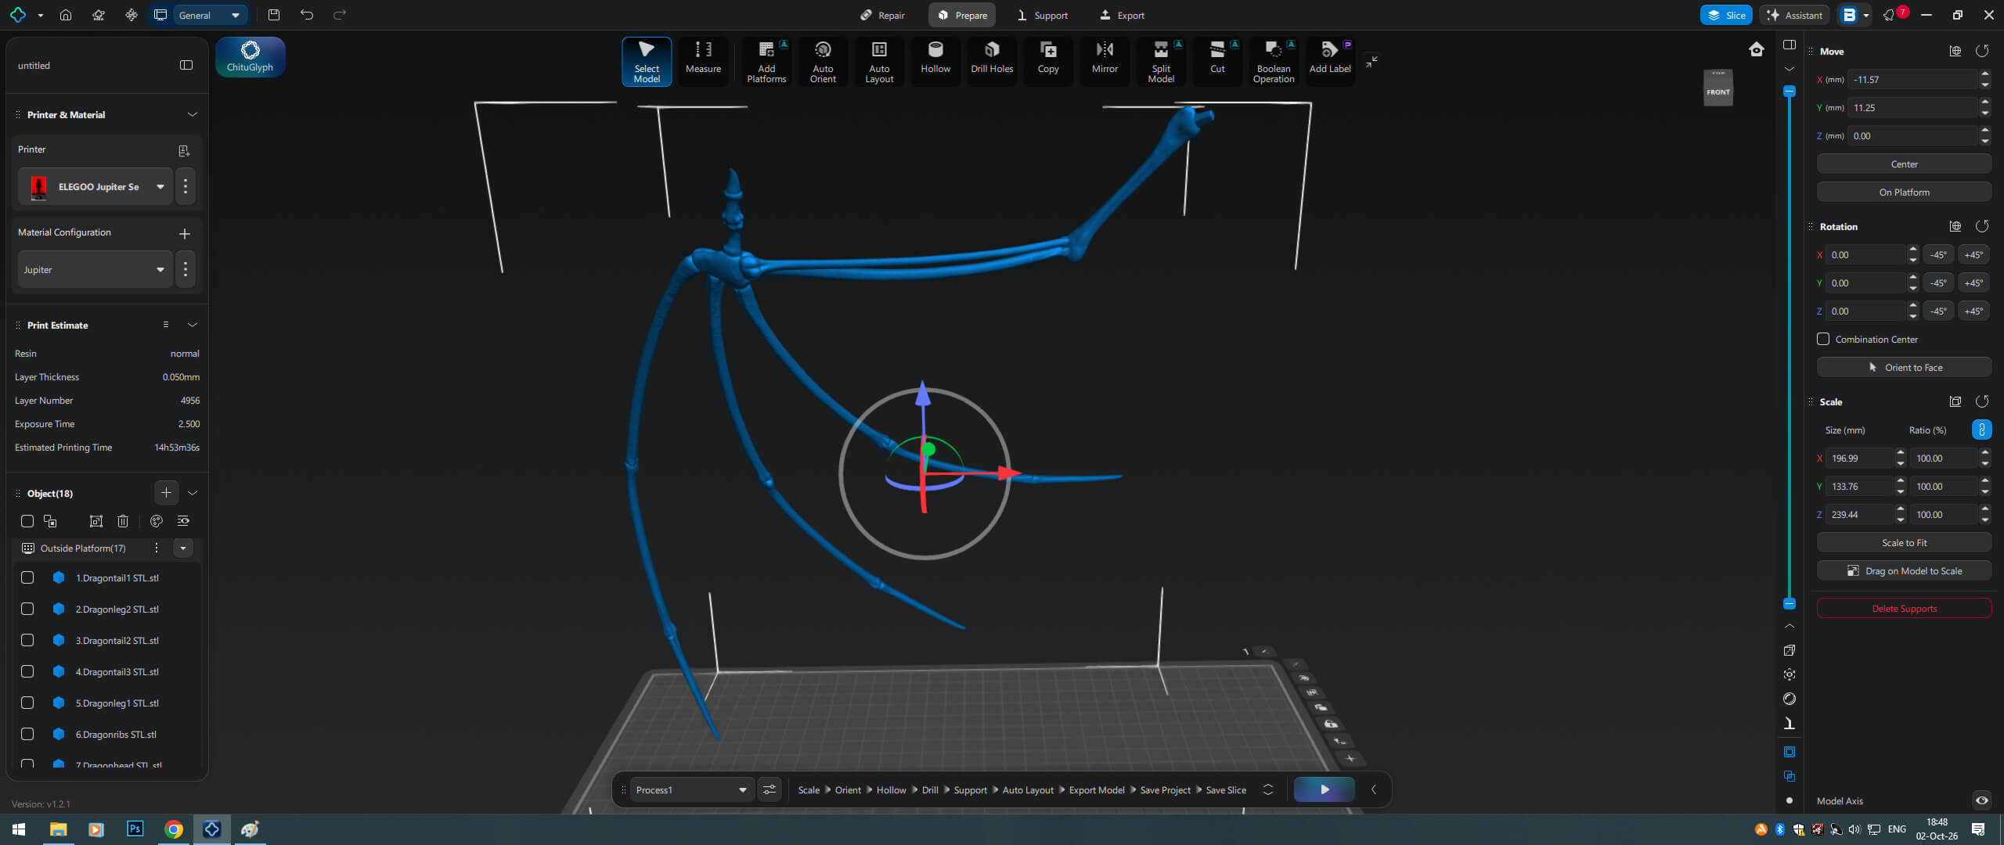This screenshot has height=845, width=2004.
Task: Open the ELEGOO Jupiter Se printer dropdown
Action: 96,186
